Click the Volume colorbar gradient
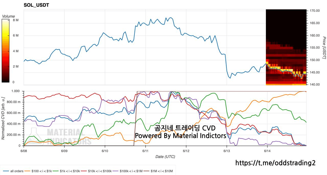327x175 pixels. coord(6,51)
